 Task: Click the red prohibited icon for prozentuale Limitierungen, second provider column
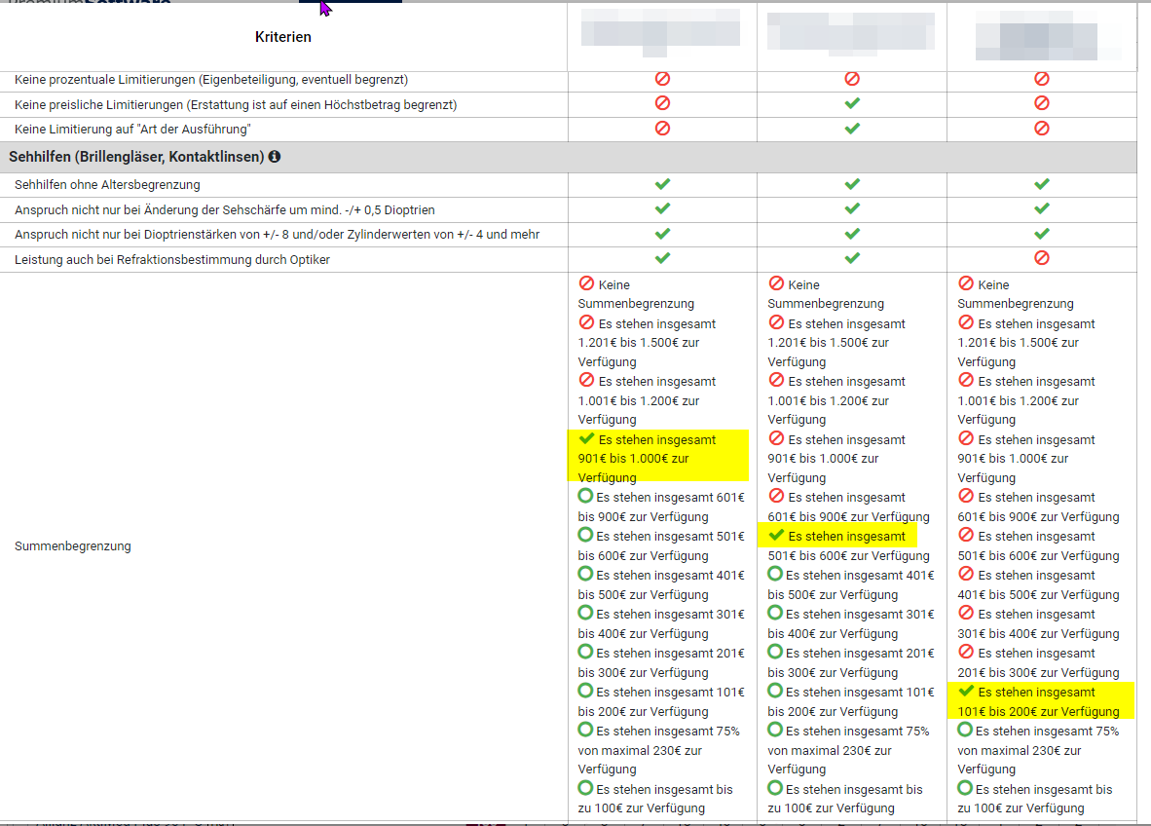coord(852,79)
